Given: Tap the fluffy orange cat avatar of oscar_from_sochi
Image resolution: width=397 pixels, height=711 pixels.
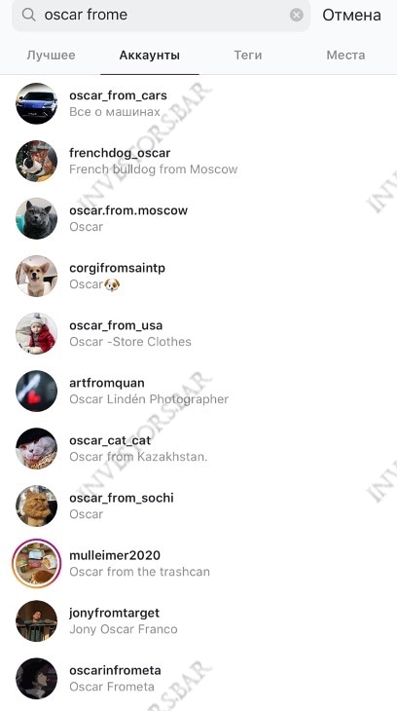Looking at the screenshot, I should (37, 505).
